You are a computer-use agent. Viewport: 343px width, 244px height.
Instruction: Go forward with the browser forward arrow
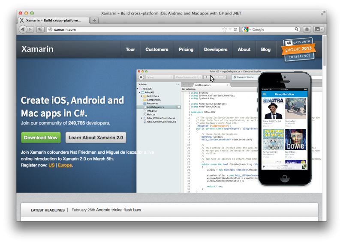(x=30, y=29)
